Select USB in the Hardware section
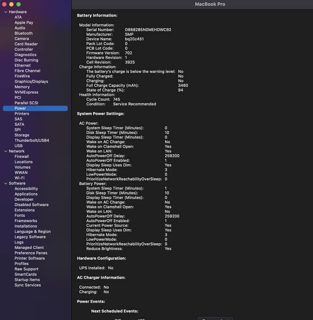Image resolution: width=313 pixels, height=320 pixels. [x=18, y=145]
